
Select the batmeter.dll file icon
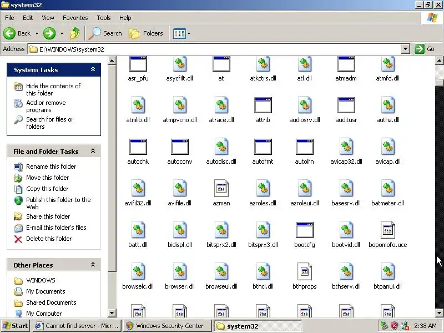click(x=387, y=188)
